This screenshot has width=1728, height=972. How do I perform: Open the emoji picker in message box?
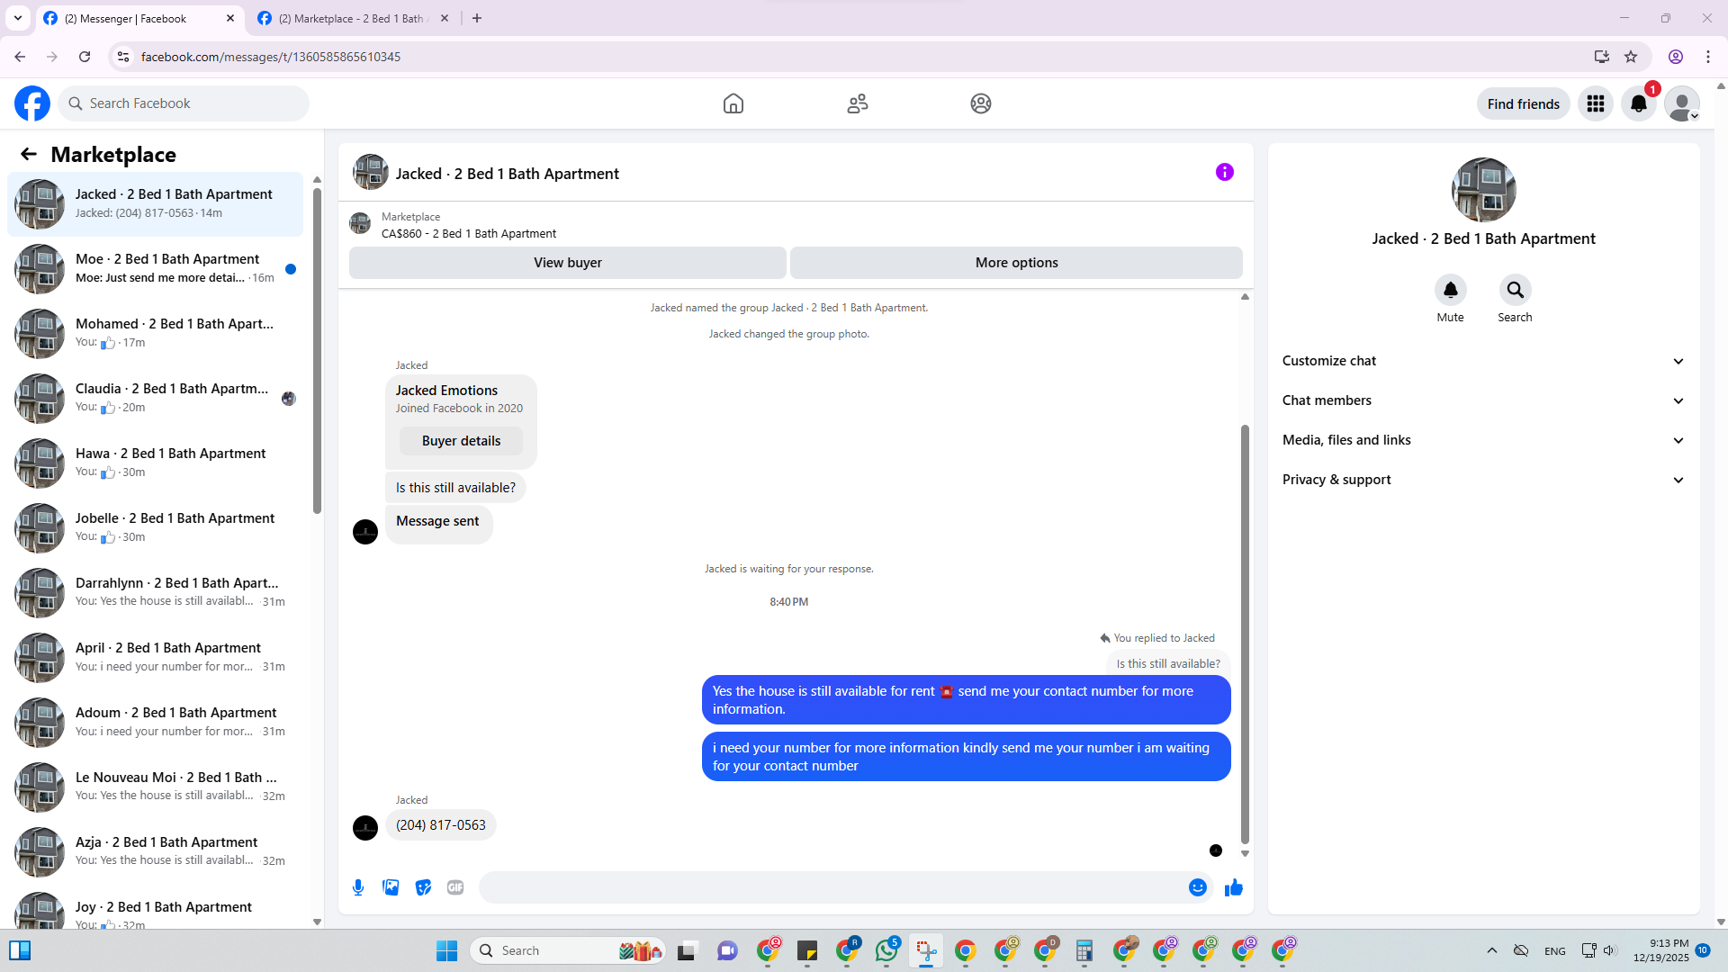(x=1197, y=887)
